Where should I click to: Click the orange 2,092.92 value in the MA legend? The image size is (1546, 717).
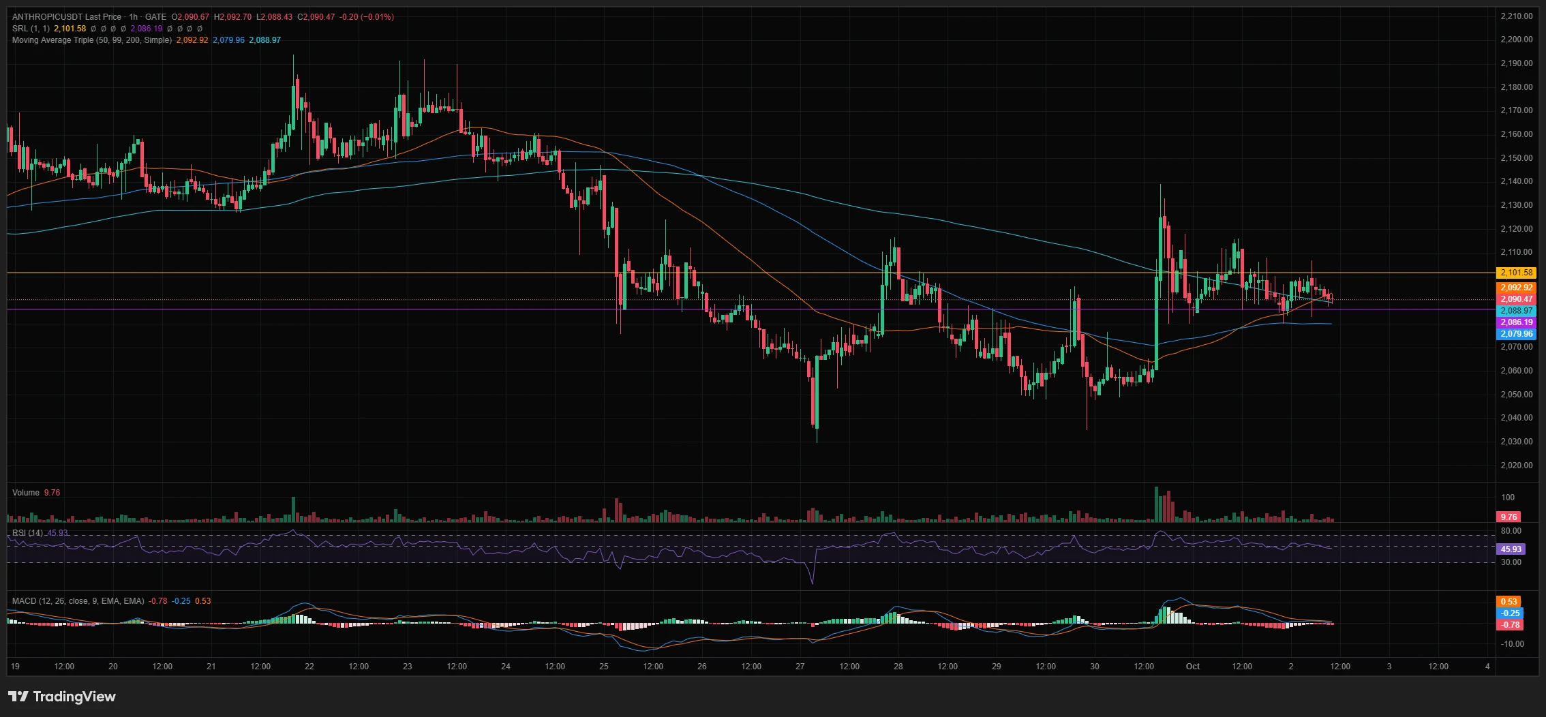tap(192, 40)
